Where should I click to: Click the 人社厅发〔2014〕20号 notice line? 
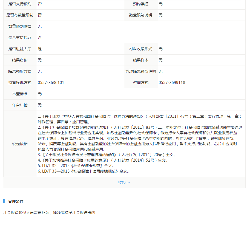[106, 155]
